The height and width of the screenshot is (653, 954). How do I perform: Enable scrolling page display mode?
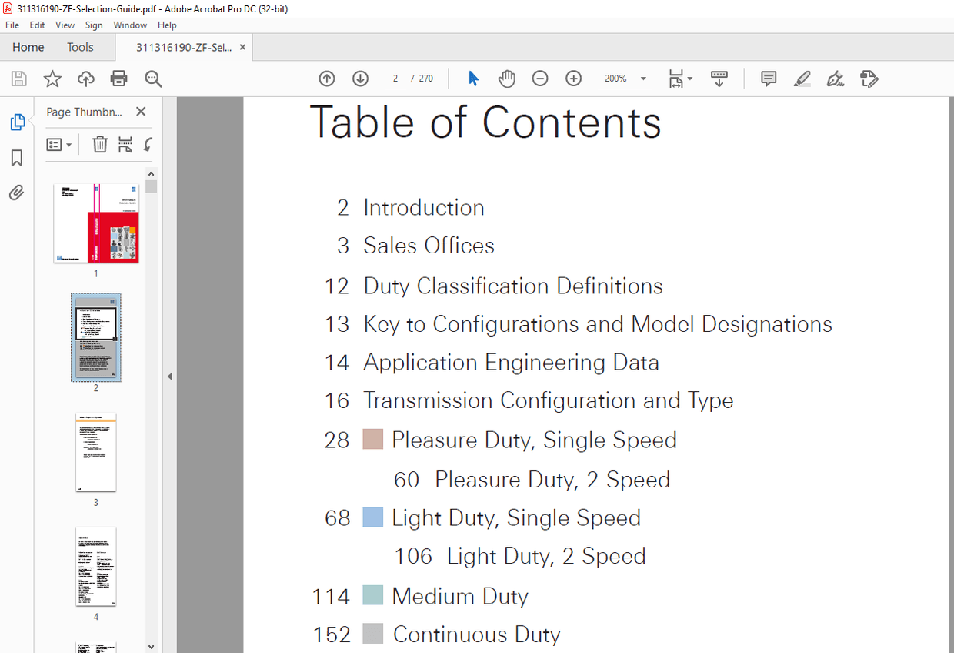719,78
